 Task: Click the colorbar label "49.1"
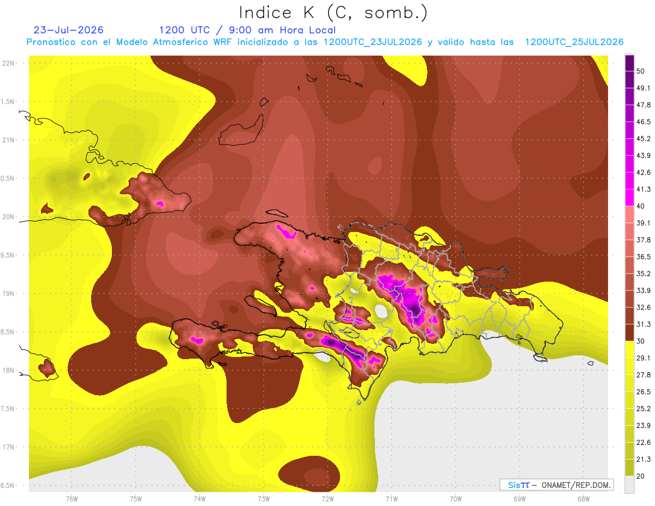pos(644,88)
